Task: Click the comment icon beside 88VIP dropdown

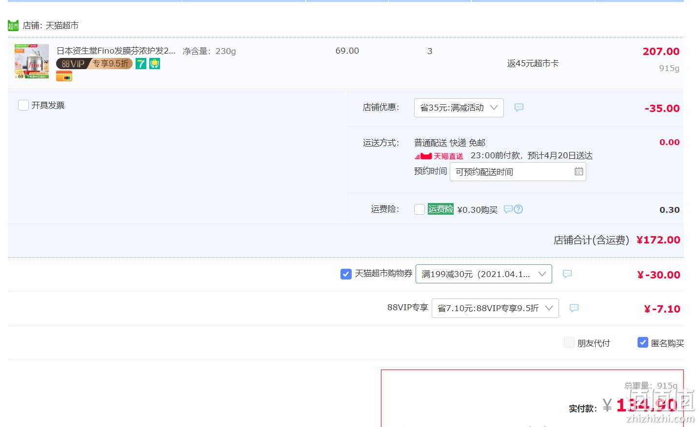Action: point(574,308)
